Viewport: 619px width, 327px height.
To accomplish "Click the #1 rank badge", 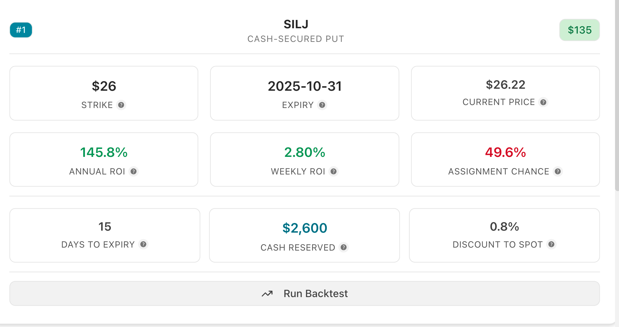I will [x=21, y=30].
